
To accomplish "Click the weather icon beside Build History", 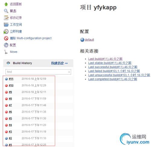I will click(x=8, y=63).
